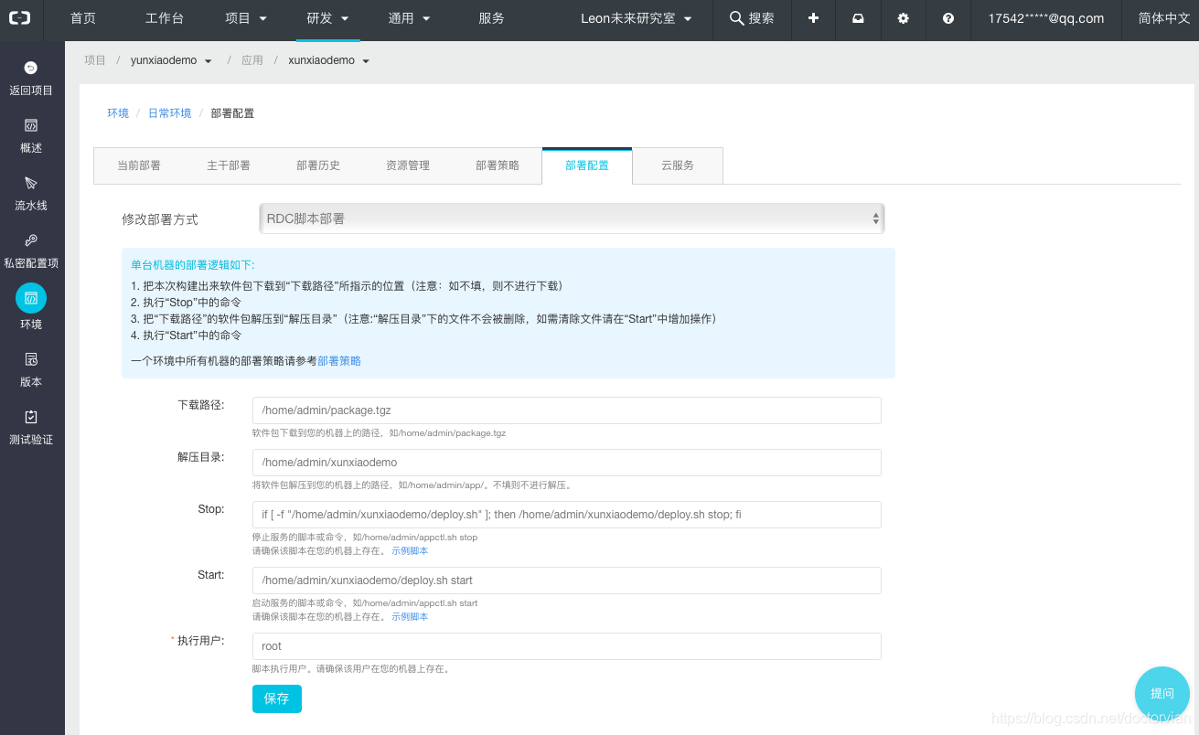
Task: Open the inbox tray icon in top bar
Action: (858, 18)
